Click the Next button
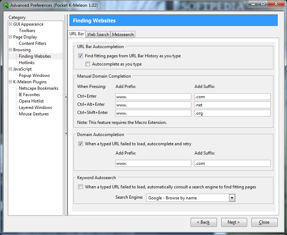The width and height of the screenshot is (287, 235). [234, 222]
